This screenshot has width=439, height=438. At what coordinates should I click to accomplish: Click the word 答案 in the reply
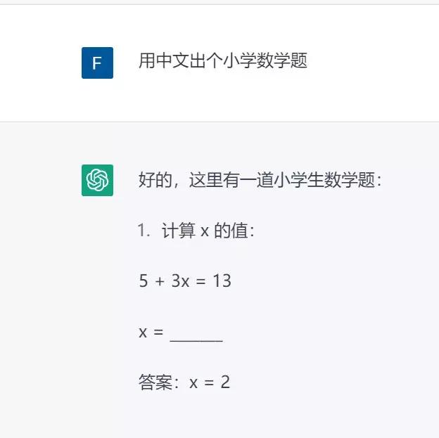pos(155,382)
